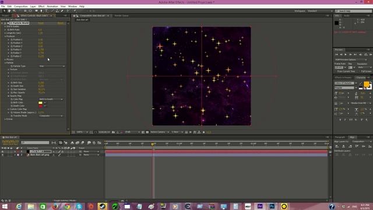This screenshot has width=373, height=210.
Task: Toggle Transparency Grid in composition viewer
Action: [147, 132]
